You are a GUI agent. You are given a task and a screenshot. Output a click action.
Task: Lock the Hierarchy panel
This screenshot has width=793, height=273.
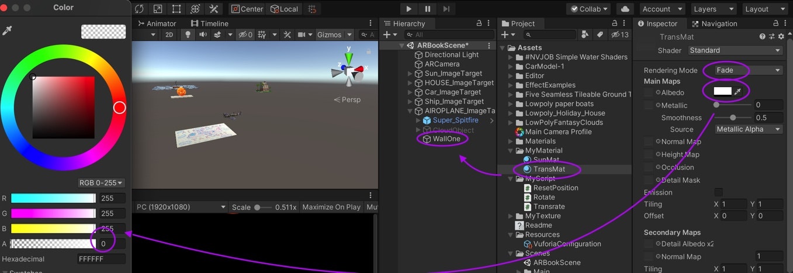tap(479, 23)
